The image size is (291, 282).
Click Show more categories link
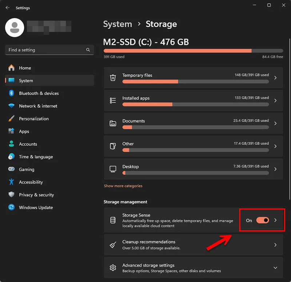[123, 186]
